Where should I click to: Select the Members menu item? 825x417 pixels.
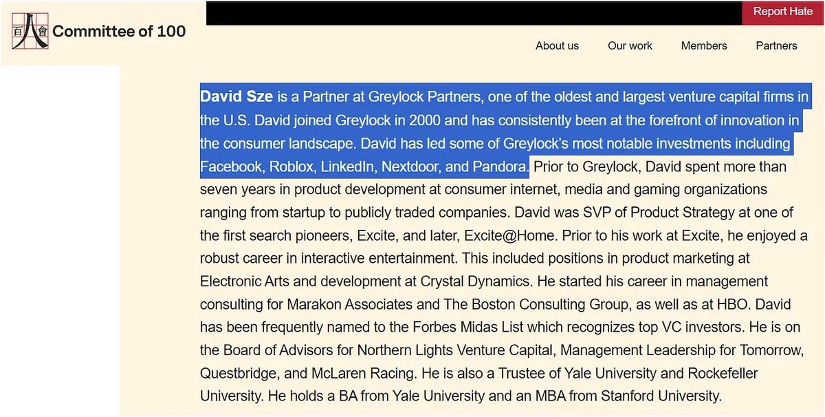(x=703, y=46)
